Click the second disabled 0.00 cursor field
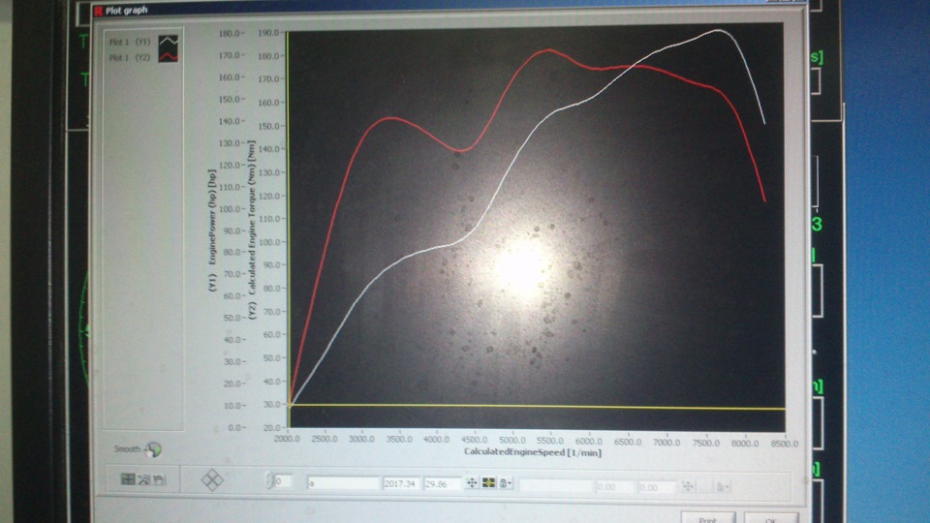The width and height of the screenshot is (930, 523). click(657, 487)
